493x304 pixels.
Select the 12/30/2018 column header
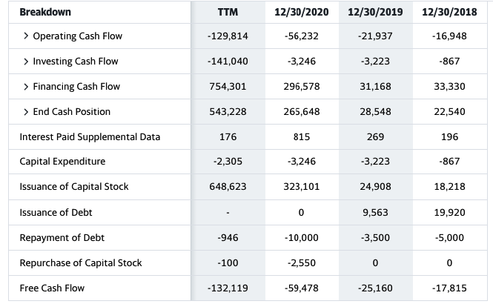point(449,12)
